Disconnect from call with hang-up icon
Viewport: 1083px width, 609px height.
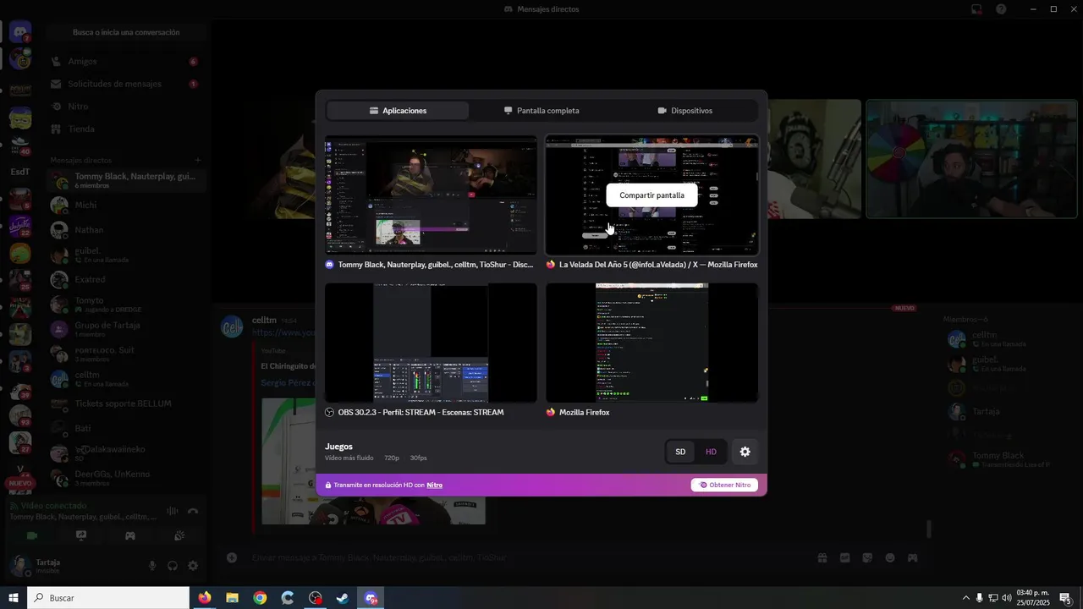(x=193, y=511)
